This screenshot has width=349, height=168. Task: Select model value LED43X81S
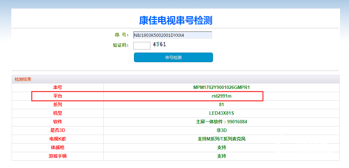tap(222, 113)
